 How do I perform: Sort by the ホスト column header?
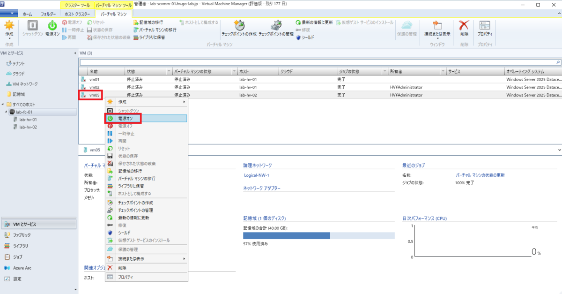[x=258, y=72]
